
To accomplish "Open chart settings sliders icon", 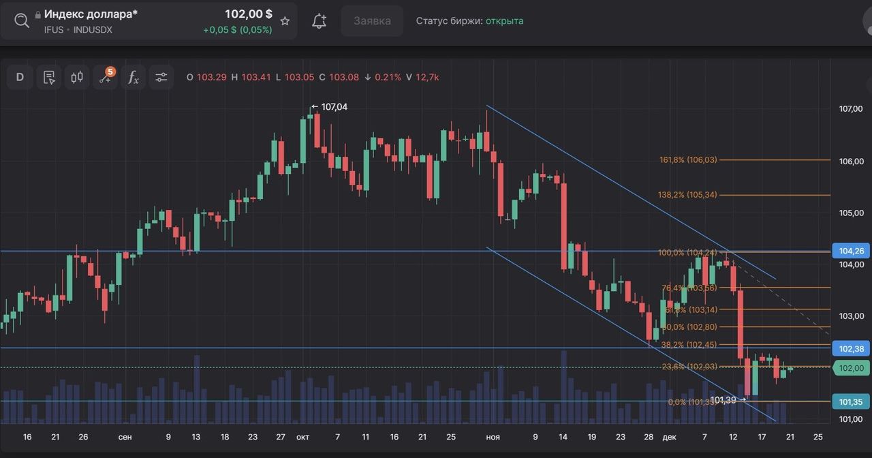I will pyautogui.click(x=161, y=77).
